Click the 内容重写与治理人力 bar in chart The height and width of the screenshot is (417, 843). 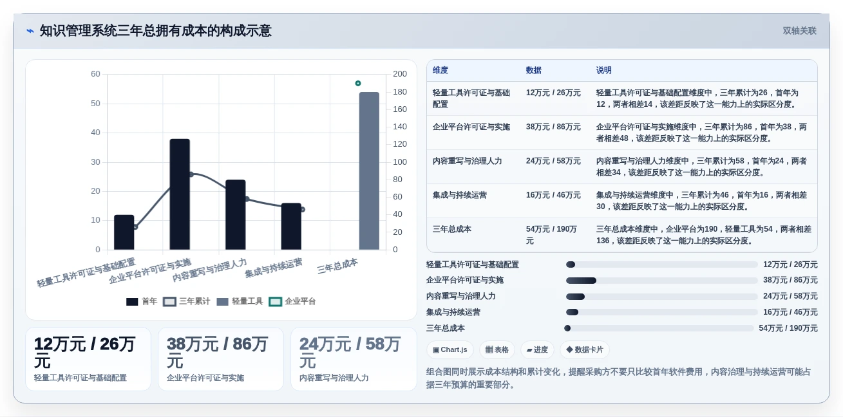point(236,215)
